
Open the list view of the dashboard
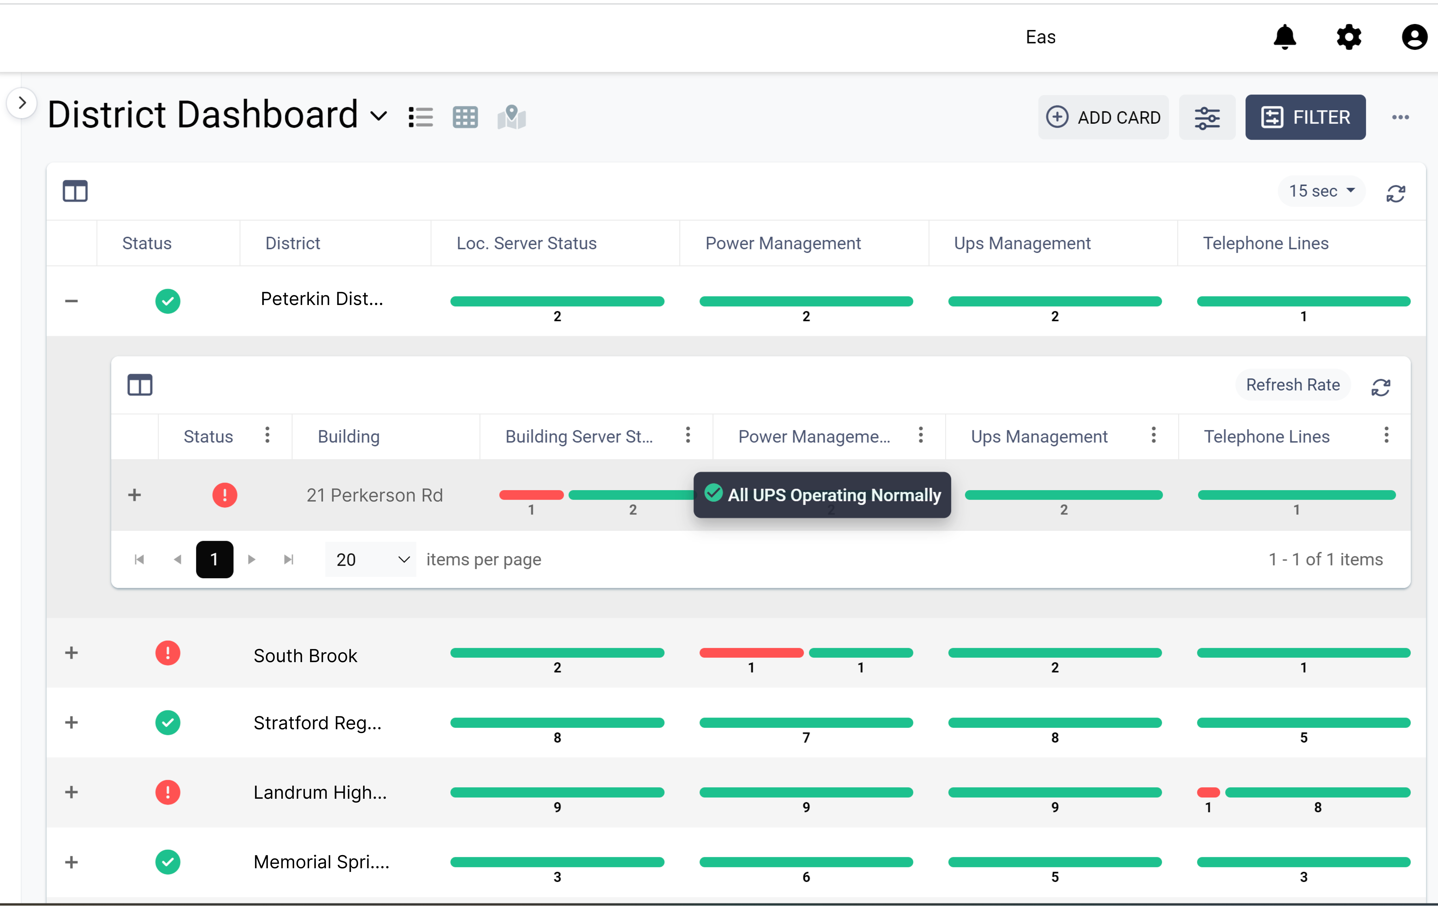pyautogui.click(x=420, y=117)
